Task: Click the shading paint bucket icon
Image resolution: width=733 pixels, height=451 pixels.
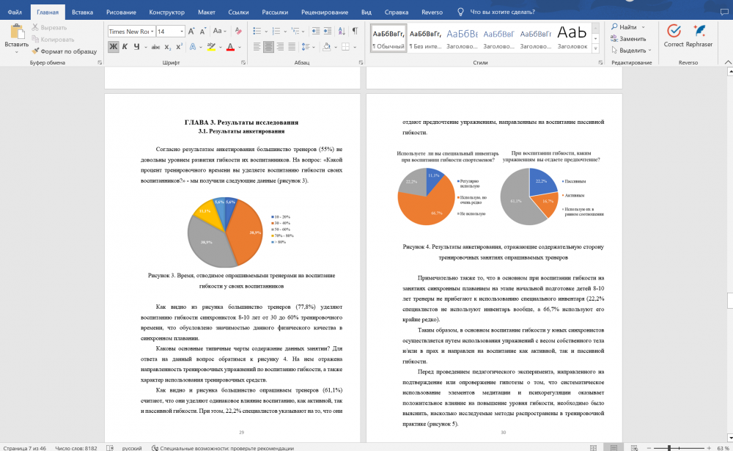Action: tap(326, 47)
